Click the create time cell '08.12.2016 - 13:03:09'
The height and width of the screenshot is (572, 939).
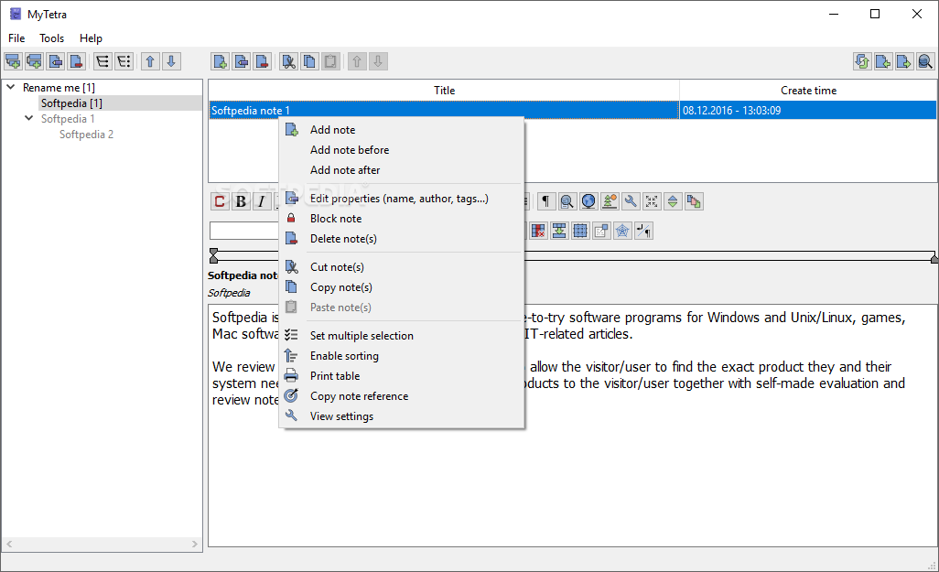tap(808, 110)
